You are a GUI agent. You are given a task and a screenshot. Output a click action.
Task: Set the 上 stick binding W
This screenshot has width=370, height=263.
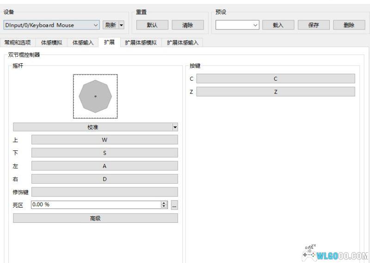[x=105, y=140]
